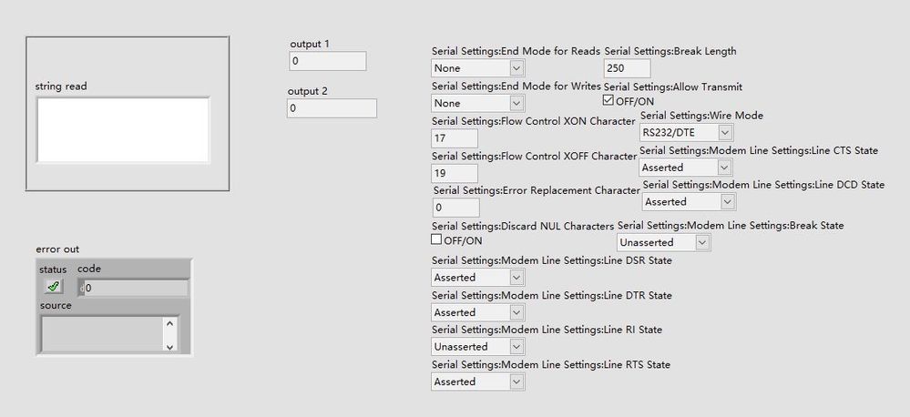Click the output 1 numeric field
910x417 pixels.
click(328, 61)
